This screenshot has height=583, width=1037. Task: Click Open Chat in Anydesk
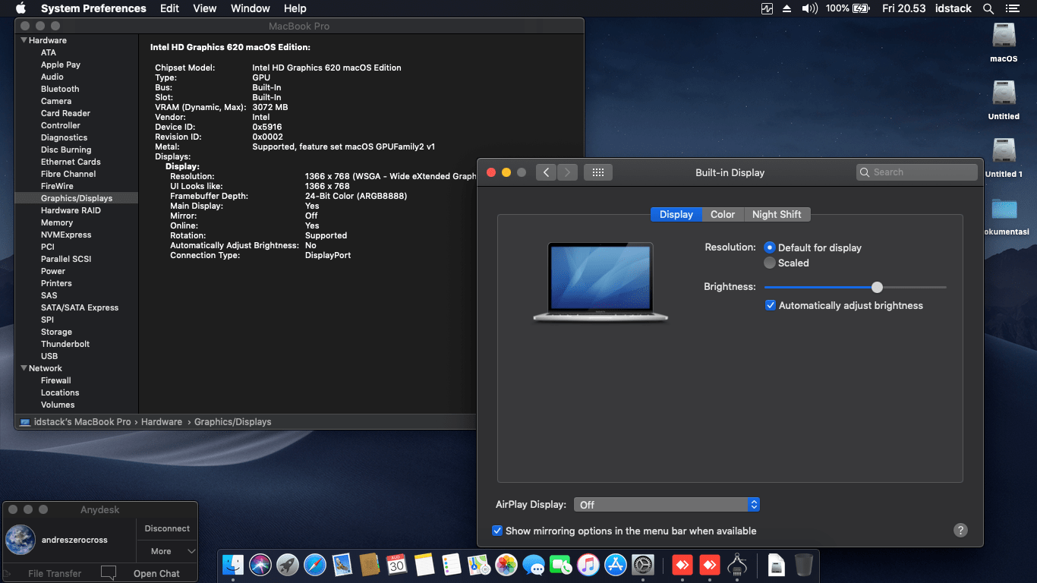[x=156, y=573]
